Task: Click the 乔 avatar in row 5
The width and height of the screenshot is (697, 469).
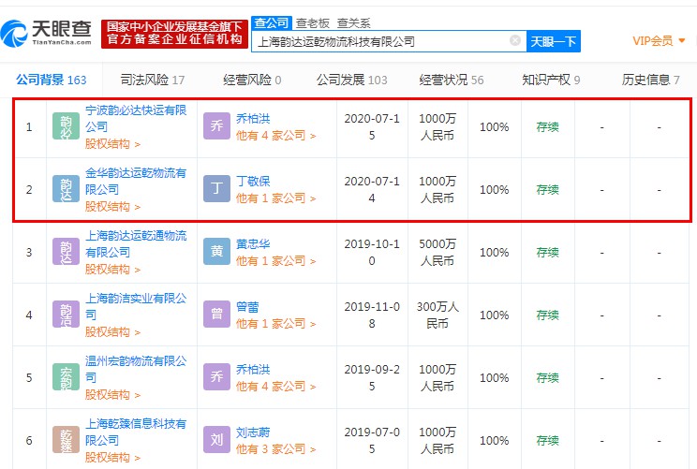Action: (x=216, y=376)
